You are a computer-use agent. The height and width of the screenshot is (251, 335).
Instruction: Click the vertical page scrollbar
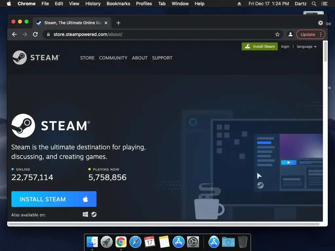(x=326, y=51)
